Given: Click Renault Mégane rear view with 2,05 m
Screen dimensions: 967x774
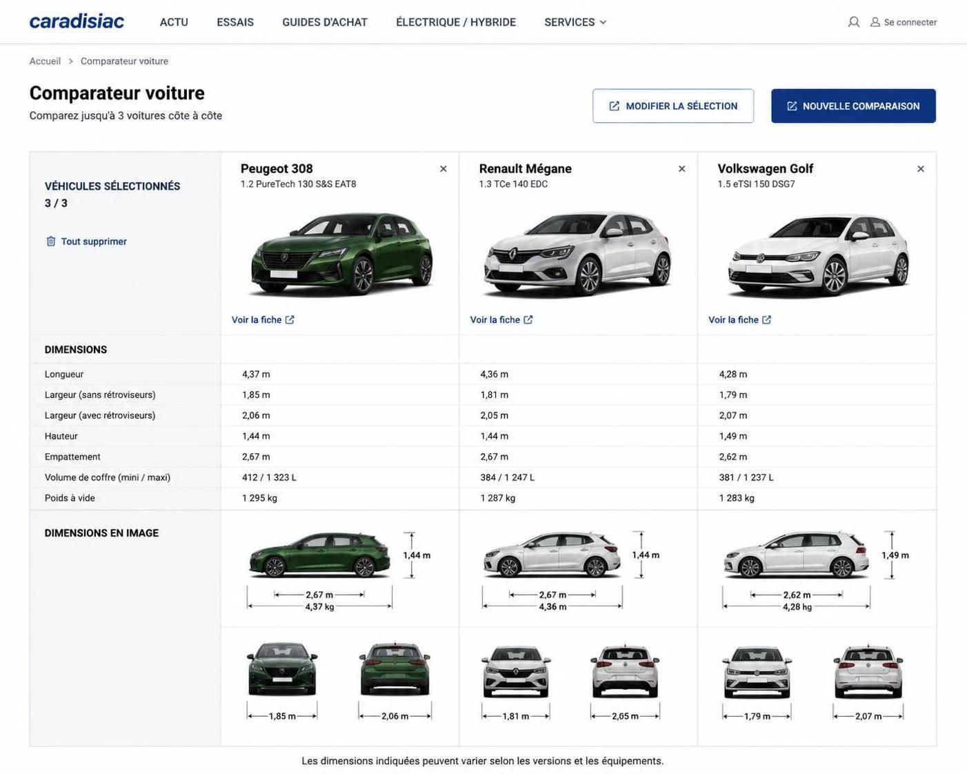Looking at the screenshot, I should tap(625, 672).
